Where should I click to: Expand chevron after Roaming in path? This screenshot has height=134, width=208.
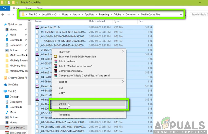pos(111,15)
